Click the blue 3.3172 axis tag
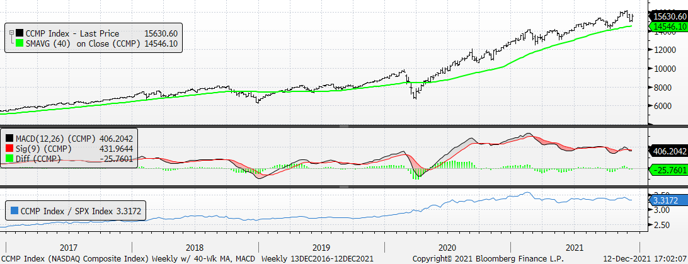Viewport: 688px width, 264px height. point(667,200)
